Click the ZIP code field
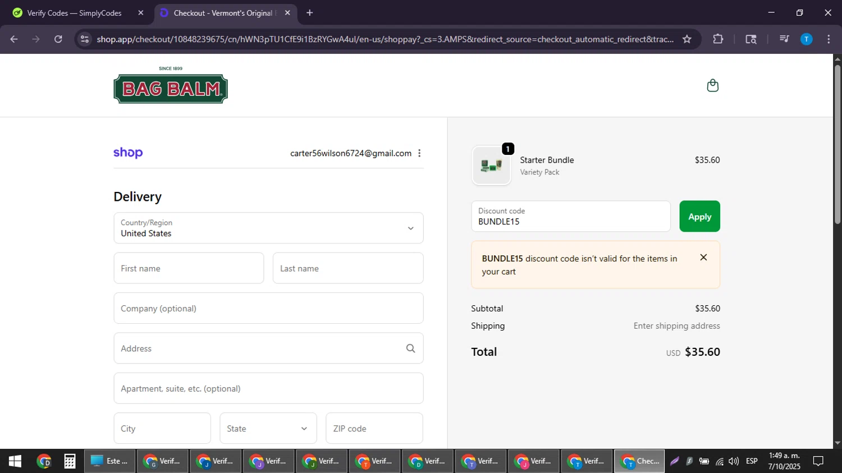The image size is (842, 473). pos(374,428)
